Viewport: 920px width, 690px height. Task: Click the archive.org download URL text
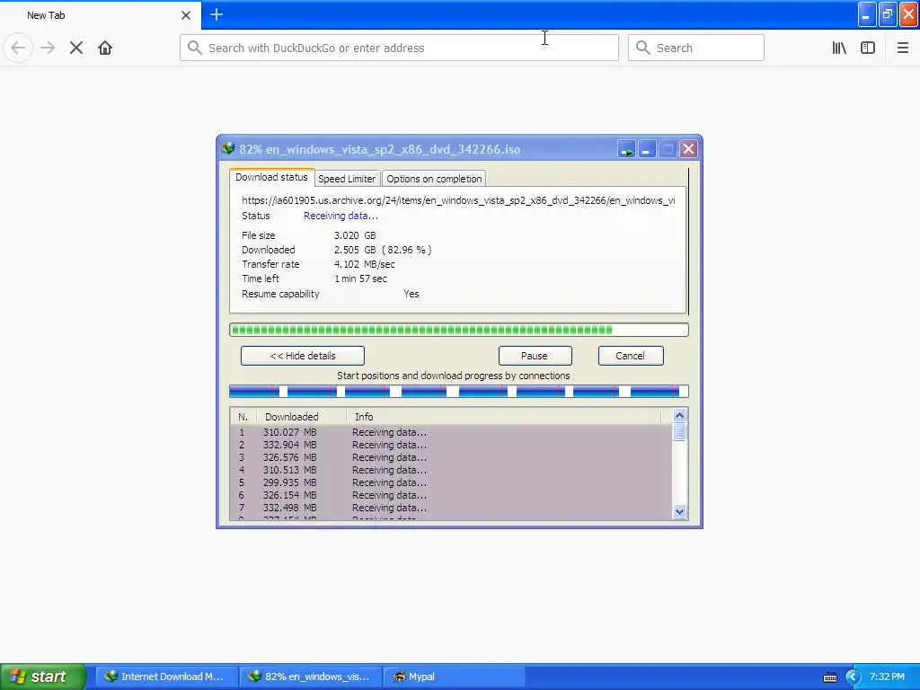[x=458, y=200]
